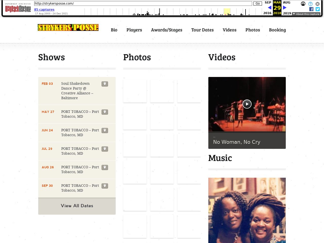The width and height of the screenshot is (324, 243).
Task: Open the location pin for MAY 27 show
Action: (105, 112)
